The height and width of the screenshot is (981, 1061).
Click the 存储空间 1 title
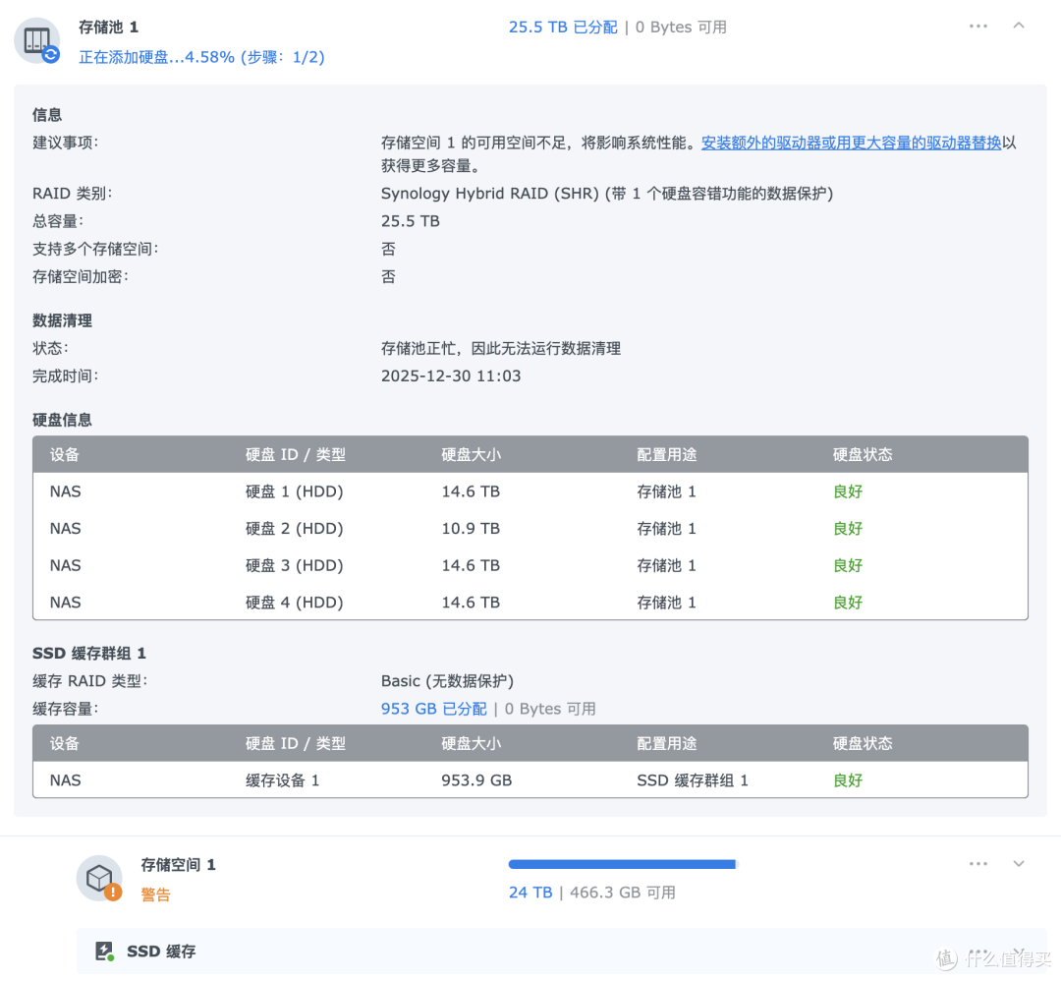pos(178,865)
